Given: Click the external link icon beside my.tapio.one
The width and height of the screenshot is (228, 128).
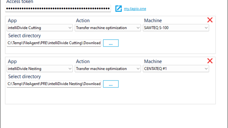Looking at the screenshot, I should [x=119, y=9].
